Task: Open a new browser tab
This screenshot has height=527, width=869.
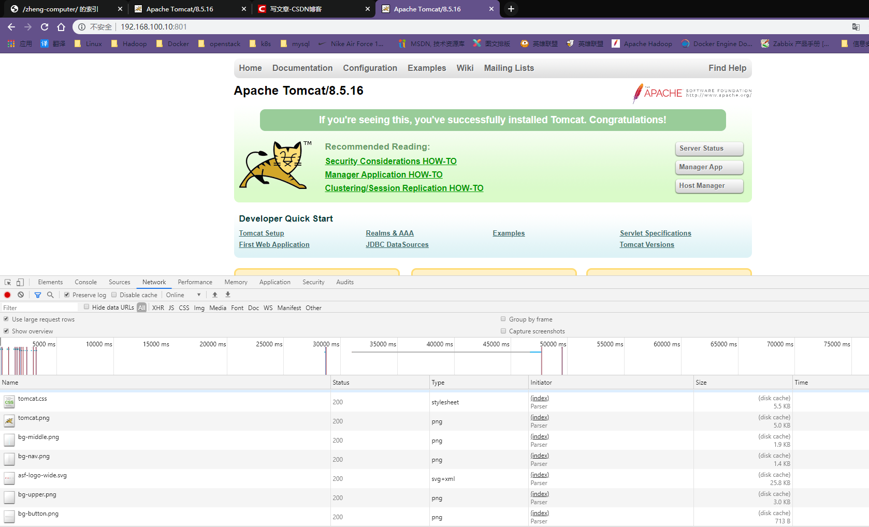Action: pos(511,9)
